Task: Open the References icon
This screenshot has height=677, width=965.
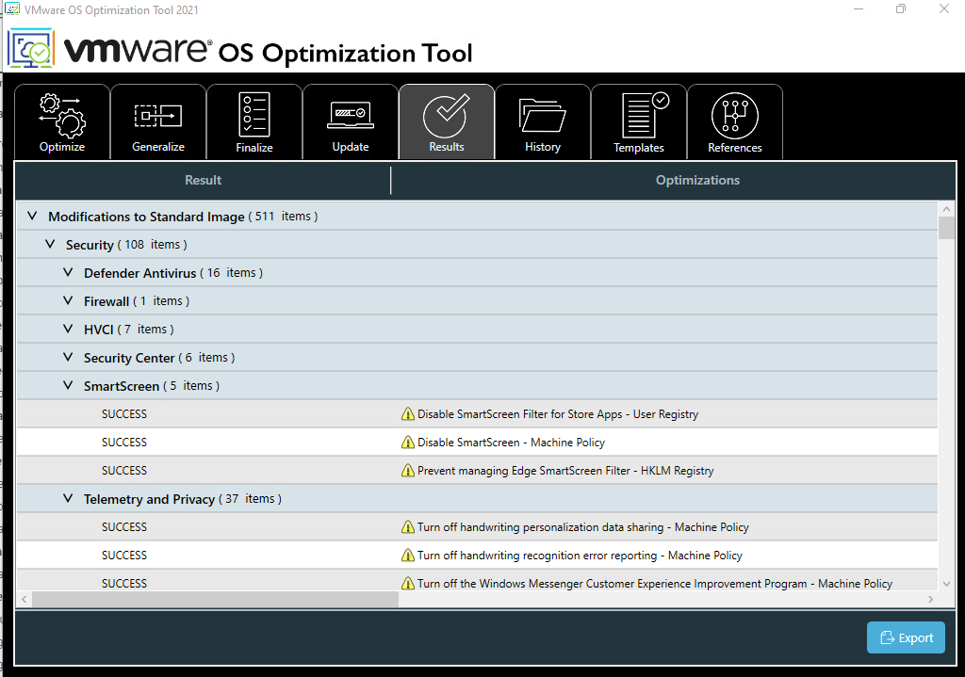Action: (x=735, y=116)
